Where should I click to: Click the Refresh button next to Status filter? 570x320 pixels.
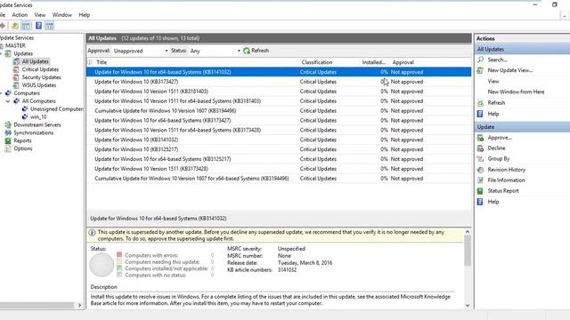click(256, 51)
